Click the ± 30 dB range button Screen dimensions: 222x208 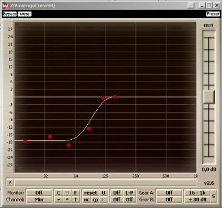click(197, 200)
